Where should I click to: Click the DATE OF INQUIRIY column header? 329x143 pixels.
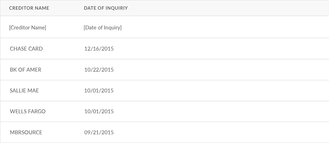click(x=106, y=8)
